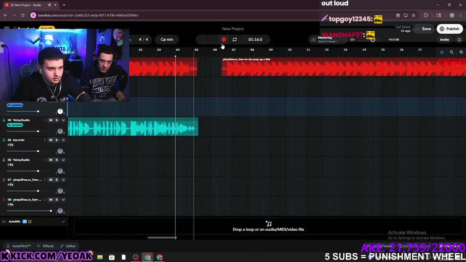Expand the AutoMix panel chevron
This screenshot has height=262, width=466.
click(x=63, y=222)
